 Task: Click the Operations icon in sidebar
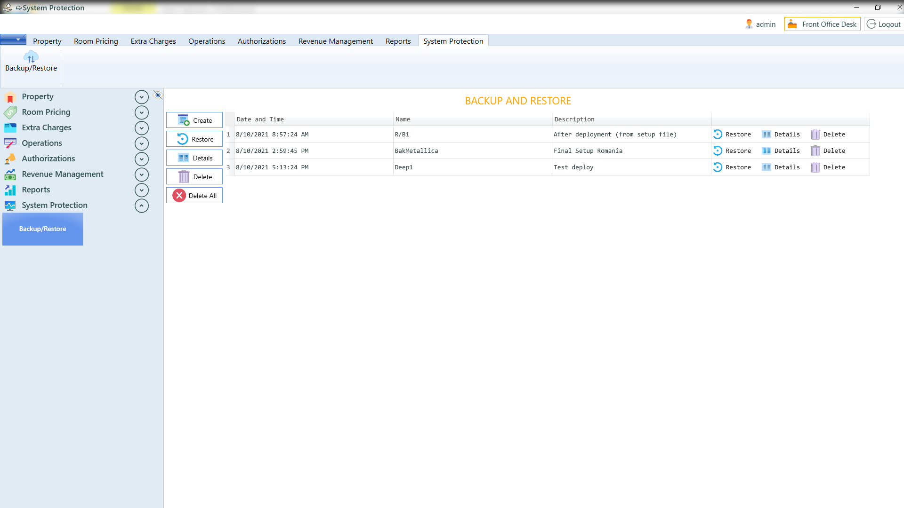(x=10, y=143)
